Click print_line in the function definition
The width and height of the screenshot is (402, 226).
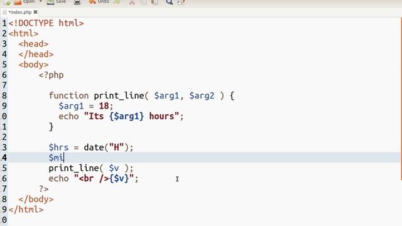tap(119, 95)
